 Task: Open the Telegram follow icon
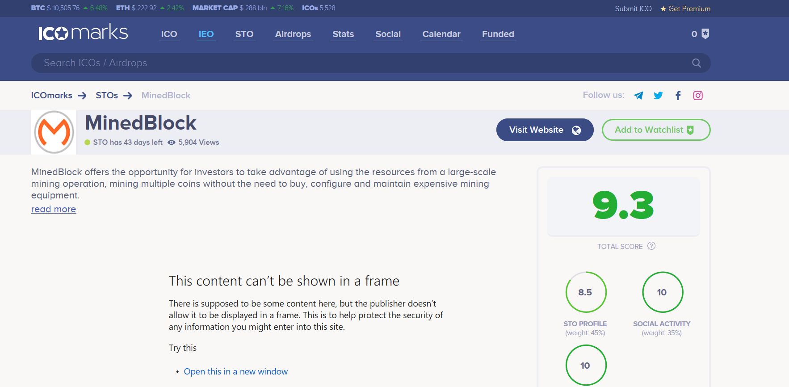click(638, 95)
